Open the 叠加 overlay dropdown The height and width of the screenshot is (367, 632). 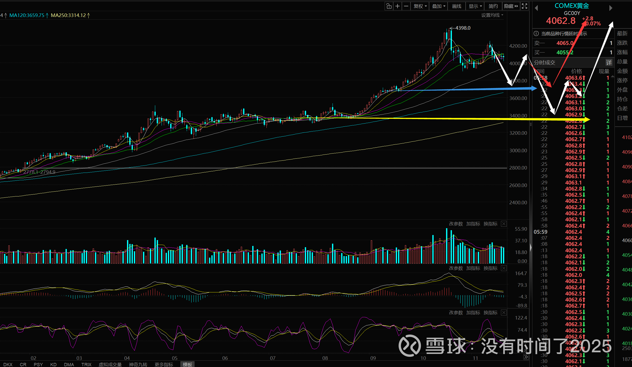pyautogui.click(x=438, y=6)
